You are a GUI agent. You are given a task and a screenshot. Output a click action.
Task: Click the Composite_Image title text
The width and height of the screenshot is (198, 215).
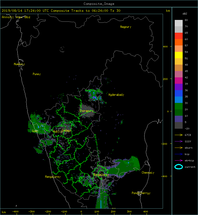[x=99, y=4]
